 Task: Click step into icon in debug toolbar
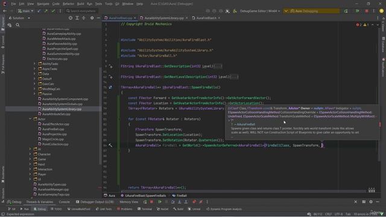pyautogui.click(x=180, y=202)
